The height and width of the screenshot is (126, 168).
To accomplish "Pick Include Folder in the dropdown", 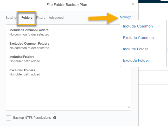I will 136,49.
